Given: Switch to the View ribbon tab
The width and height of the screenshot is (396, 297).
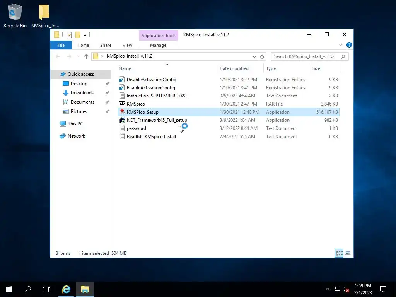Looking at the screenshot, I should [x=127, y=45].
